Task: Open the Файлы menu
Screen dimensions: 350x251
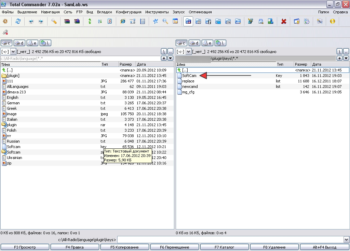Action: 8,12
